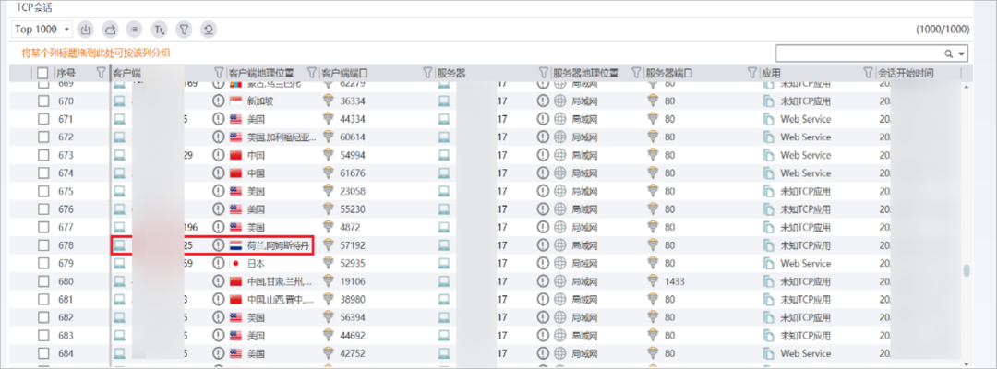
Task: Open filter funnel on 客户端端口 column
Action: pos(428,73)
